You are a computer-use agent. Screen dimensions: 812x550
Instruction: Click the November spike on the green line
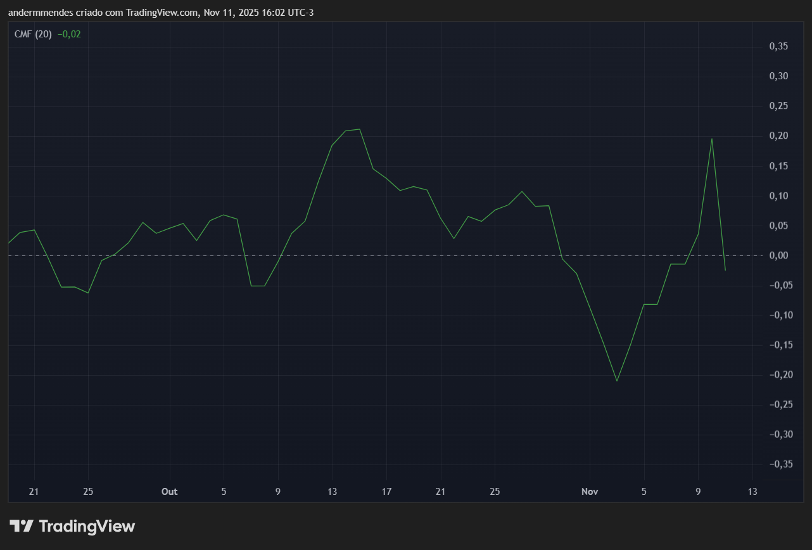point(712,138)
